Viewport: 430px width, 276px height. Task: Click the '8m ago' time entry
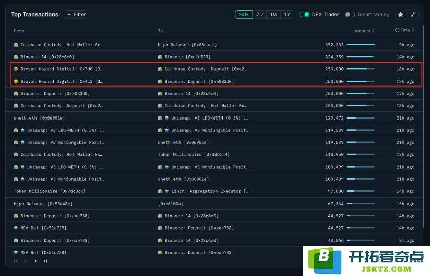coord(406,240)
